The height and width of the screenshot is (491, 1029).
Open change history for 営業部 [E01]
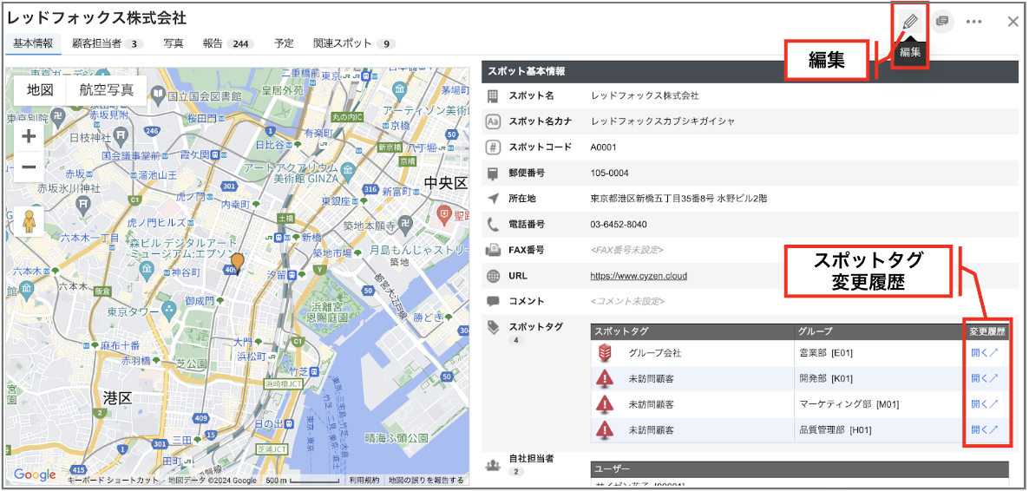(985, 352)
